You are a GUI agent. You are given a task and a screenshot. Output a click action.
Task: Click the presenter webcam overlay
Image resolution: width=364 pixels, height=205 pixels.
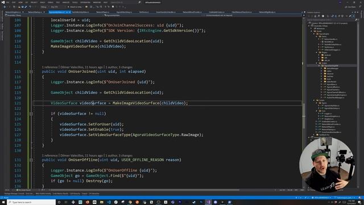[327, 165]
